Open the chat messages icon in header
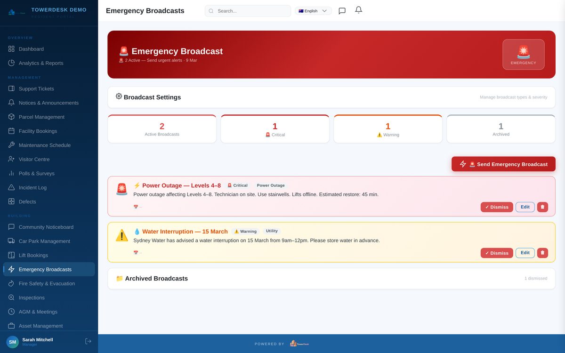This screenshot has height=353, width=565. tap(342, 10)
